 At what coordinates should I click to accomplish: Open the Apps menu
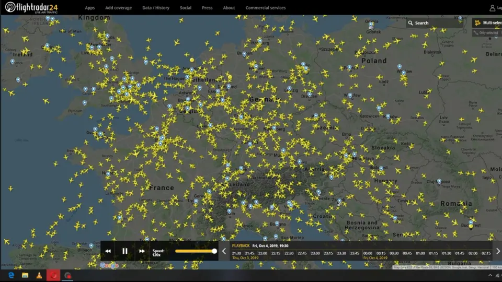click(90, 8)
